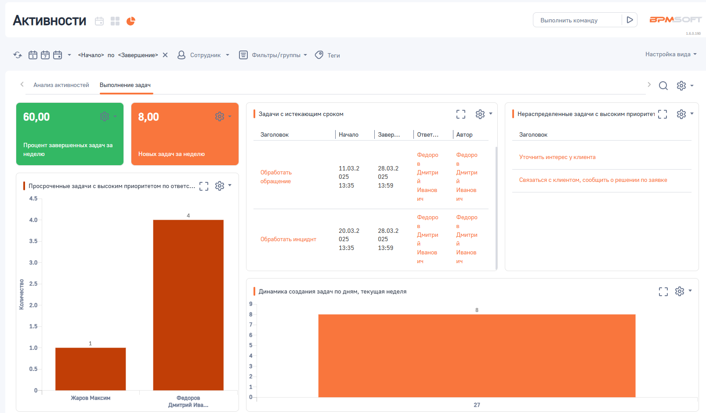Open the task 'Обработать инциднт'

288,239
